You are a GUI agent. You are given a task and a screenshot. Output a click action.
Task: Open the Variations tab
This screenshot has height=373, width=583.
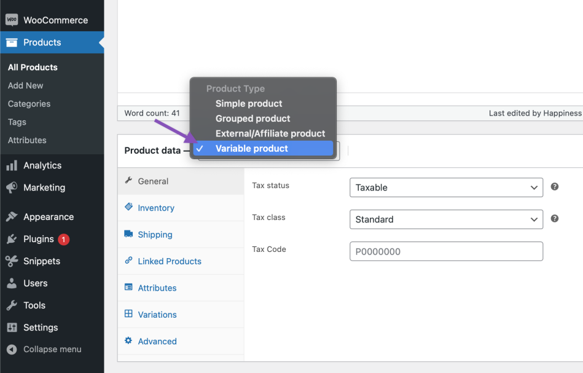157,315
